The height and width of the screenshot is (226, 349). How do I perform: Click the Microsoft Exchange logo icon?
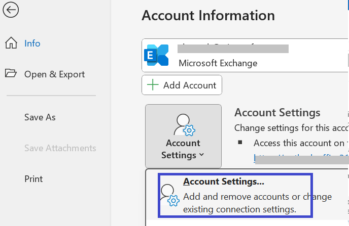[x=156, y=56]
